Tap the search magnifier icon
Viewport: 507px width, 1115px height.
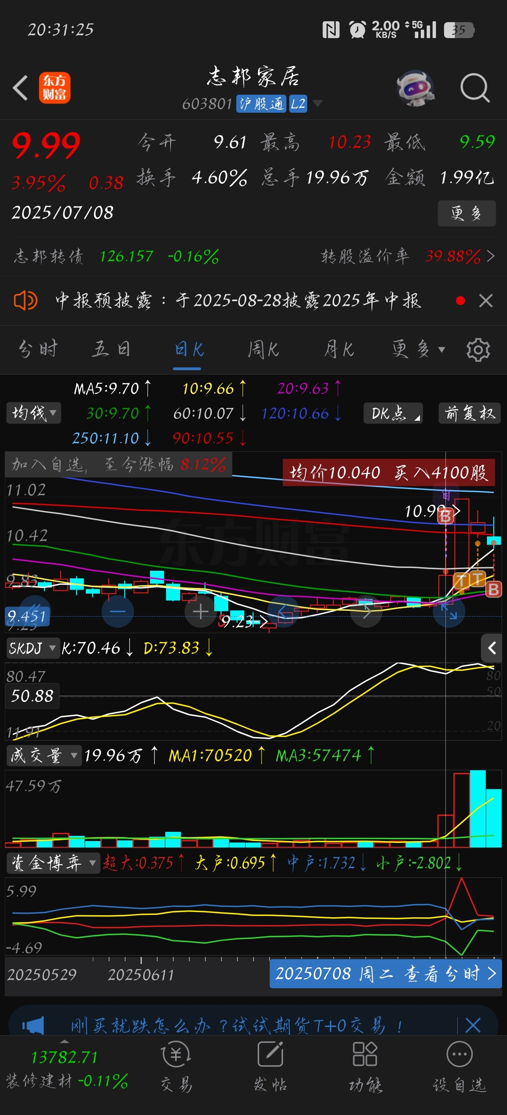[475, 88]
